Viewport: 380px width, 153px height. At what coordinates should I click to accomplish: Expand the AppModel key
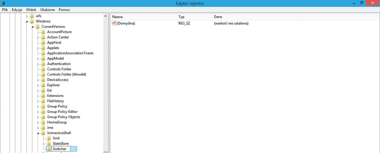[38, 58]
